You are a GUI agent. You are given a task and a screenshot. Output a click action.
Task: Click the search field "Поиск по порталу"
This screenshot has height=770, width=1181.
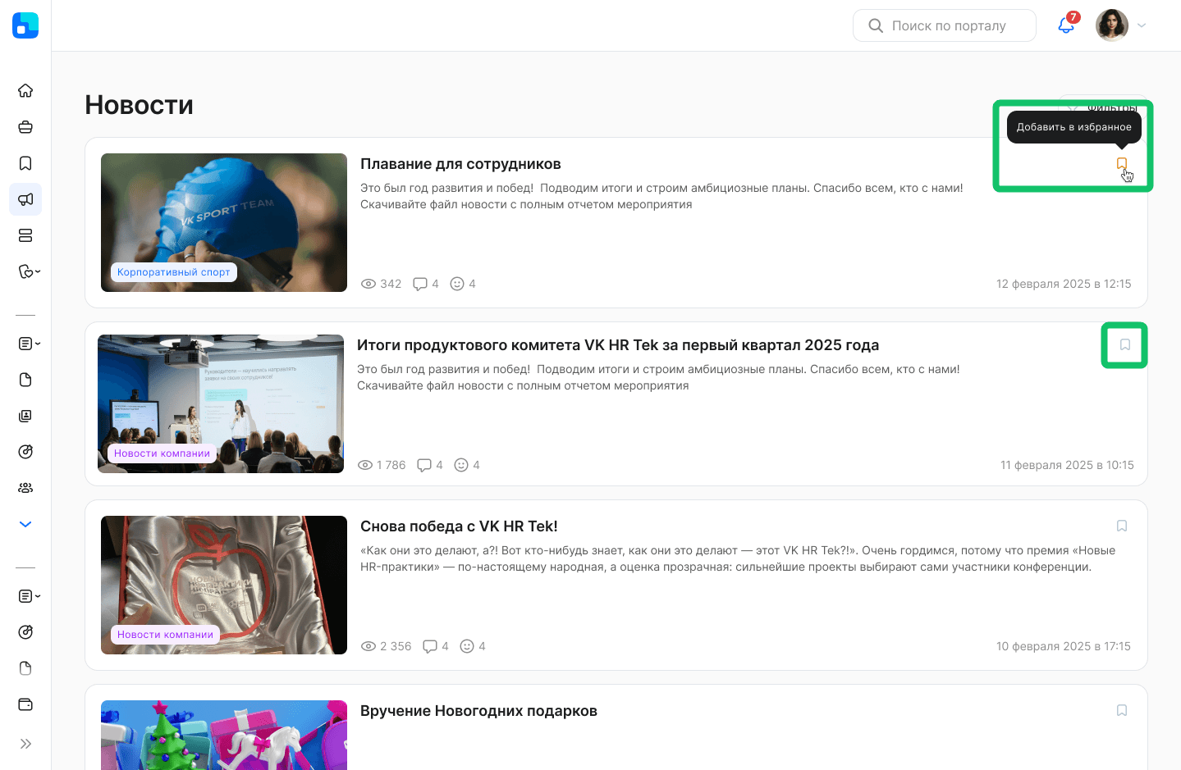point(945,25)
